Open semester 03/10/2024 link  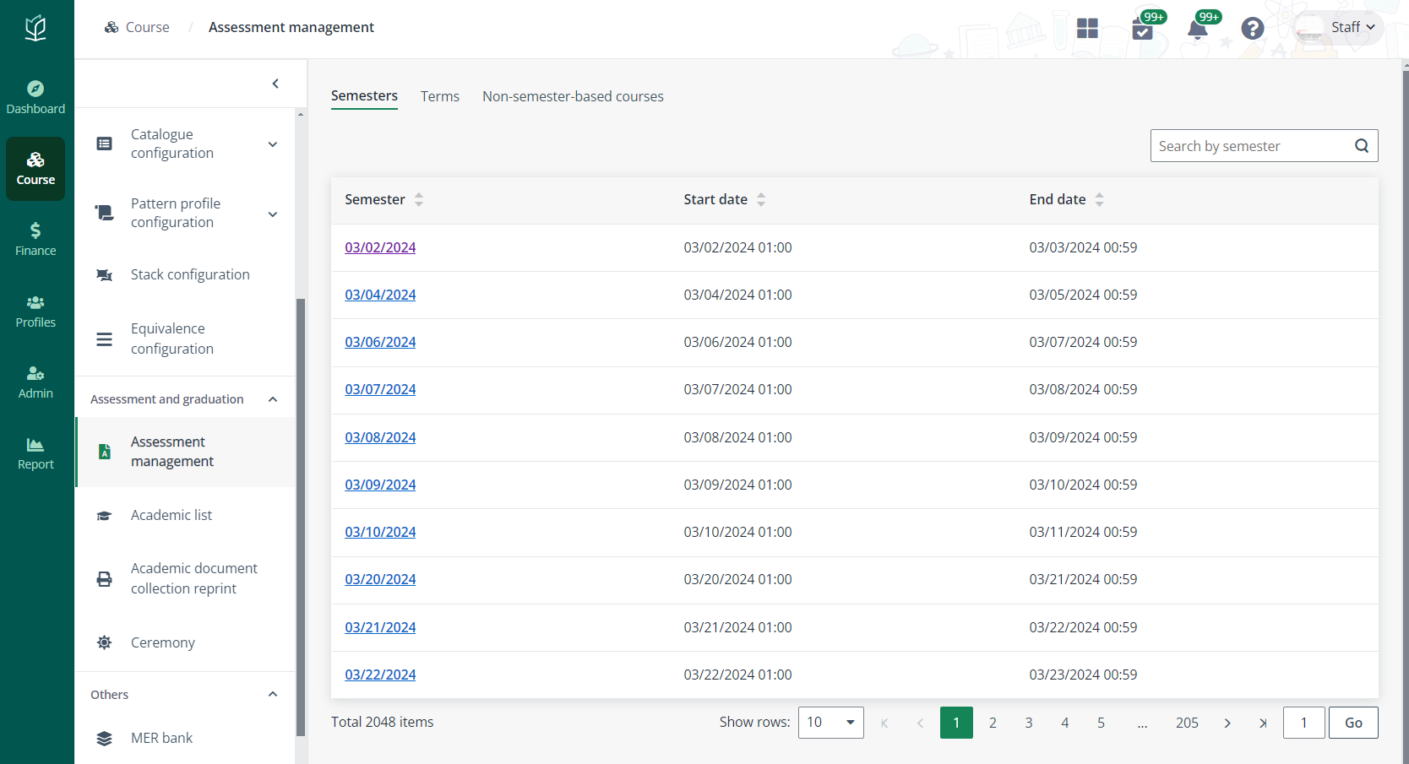tap(380, 532)
